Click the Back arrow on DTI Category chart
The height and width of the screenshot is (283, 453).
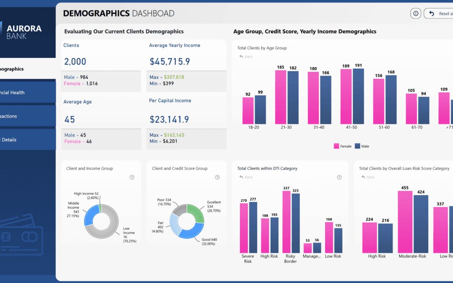[241, 177]
